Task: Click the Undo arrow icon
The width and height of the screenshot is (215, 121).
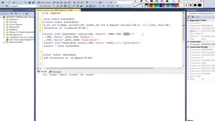Action: pyautogui.click(x=87, y=2)
